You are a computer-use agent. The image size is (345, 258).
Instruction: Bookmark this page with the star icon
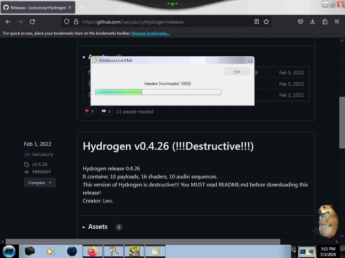pos(266,21)
